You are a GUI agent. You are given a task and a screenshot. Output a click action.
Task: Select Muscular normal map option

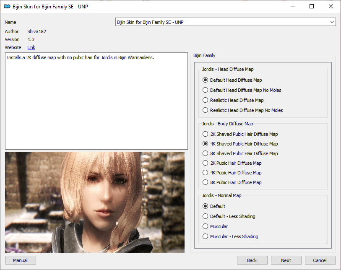[215, 226]
